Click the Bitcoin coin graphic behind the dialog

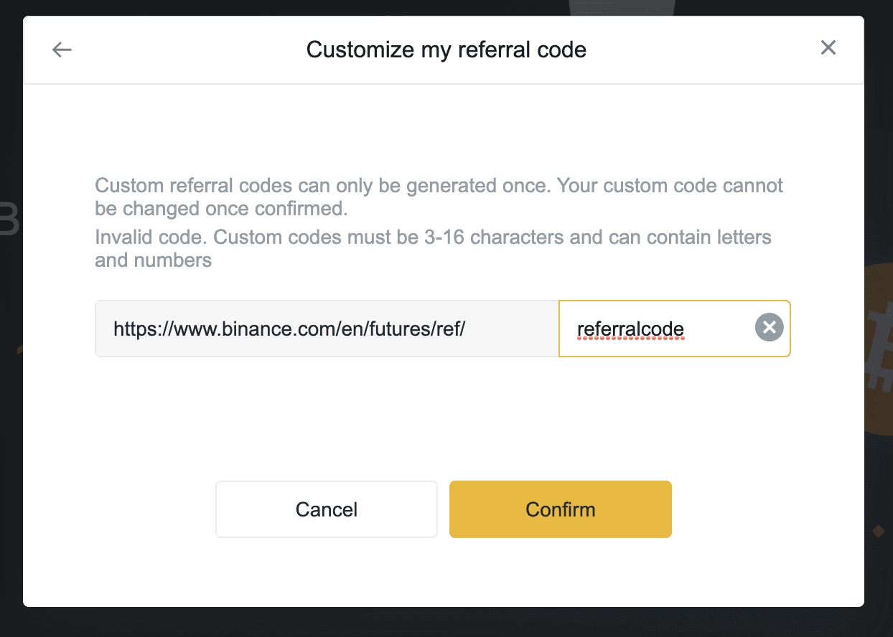(879, 349)
